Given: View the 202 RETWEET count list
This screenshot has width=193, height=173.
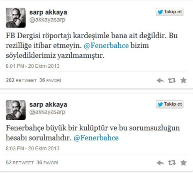Looking at the screenshot, I should 21,80.
